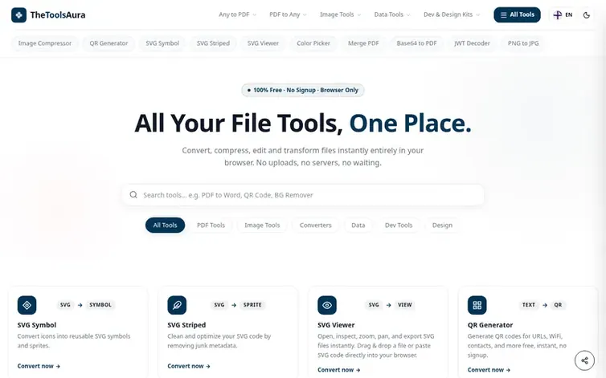
Task: Expand the Image Tools nav menu
Action: tap(340, 14)
